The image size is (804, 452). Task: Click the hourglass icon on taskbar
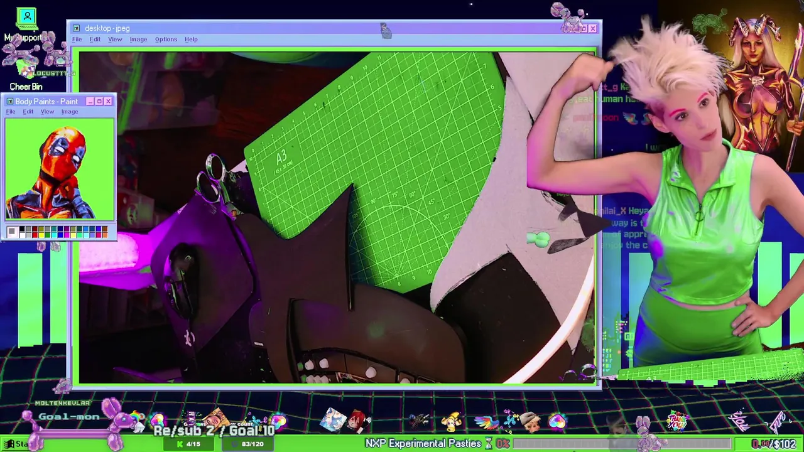click(x=488, y=443)
